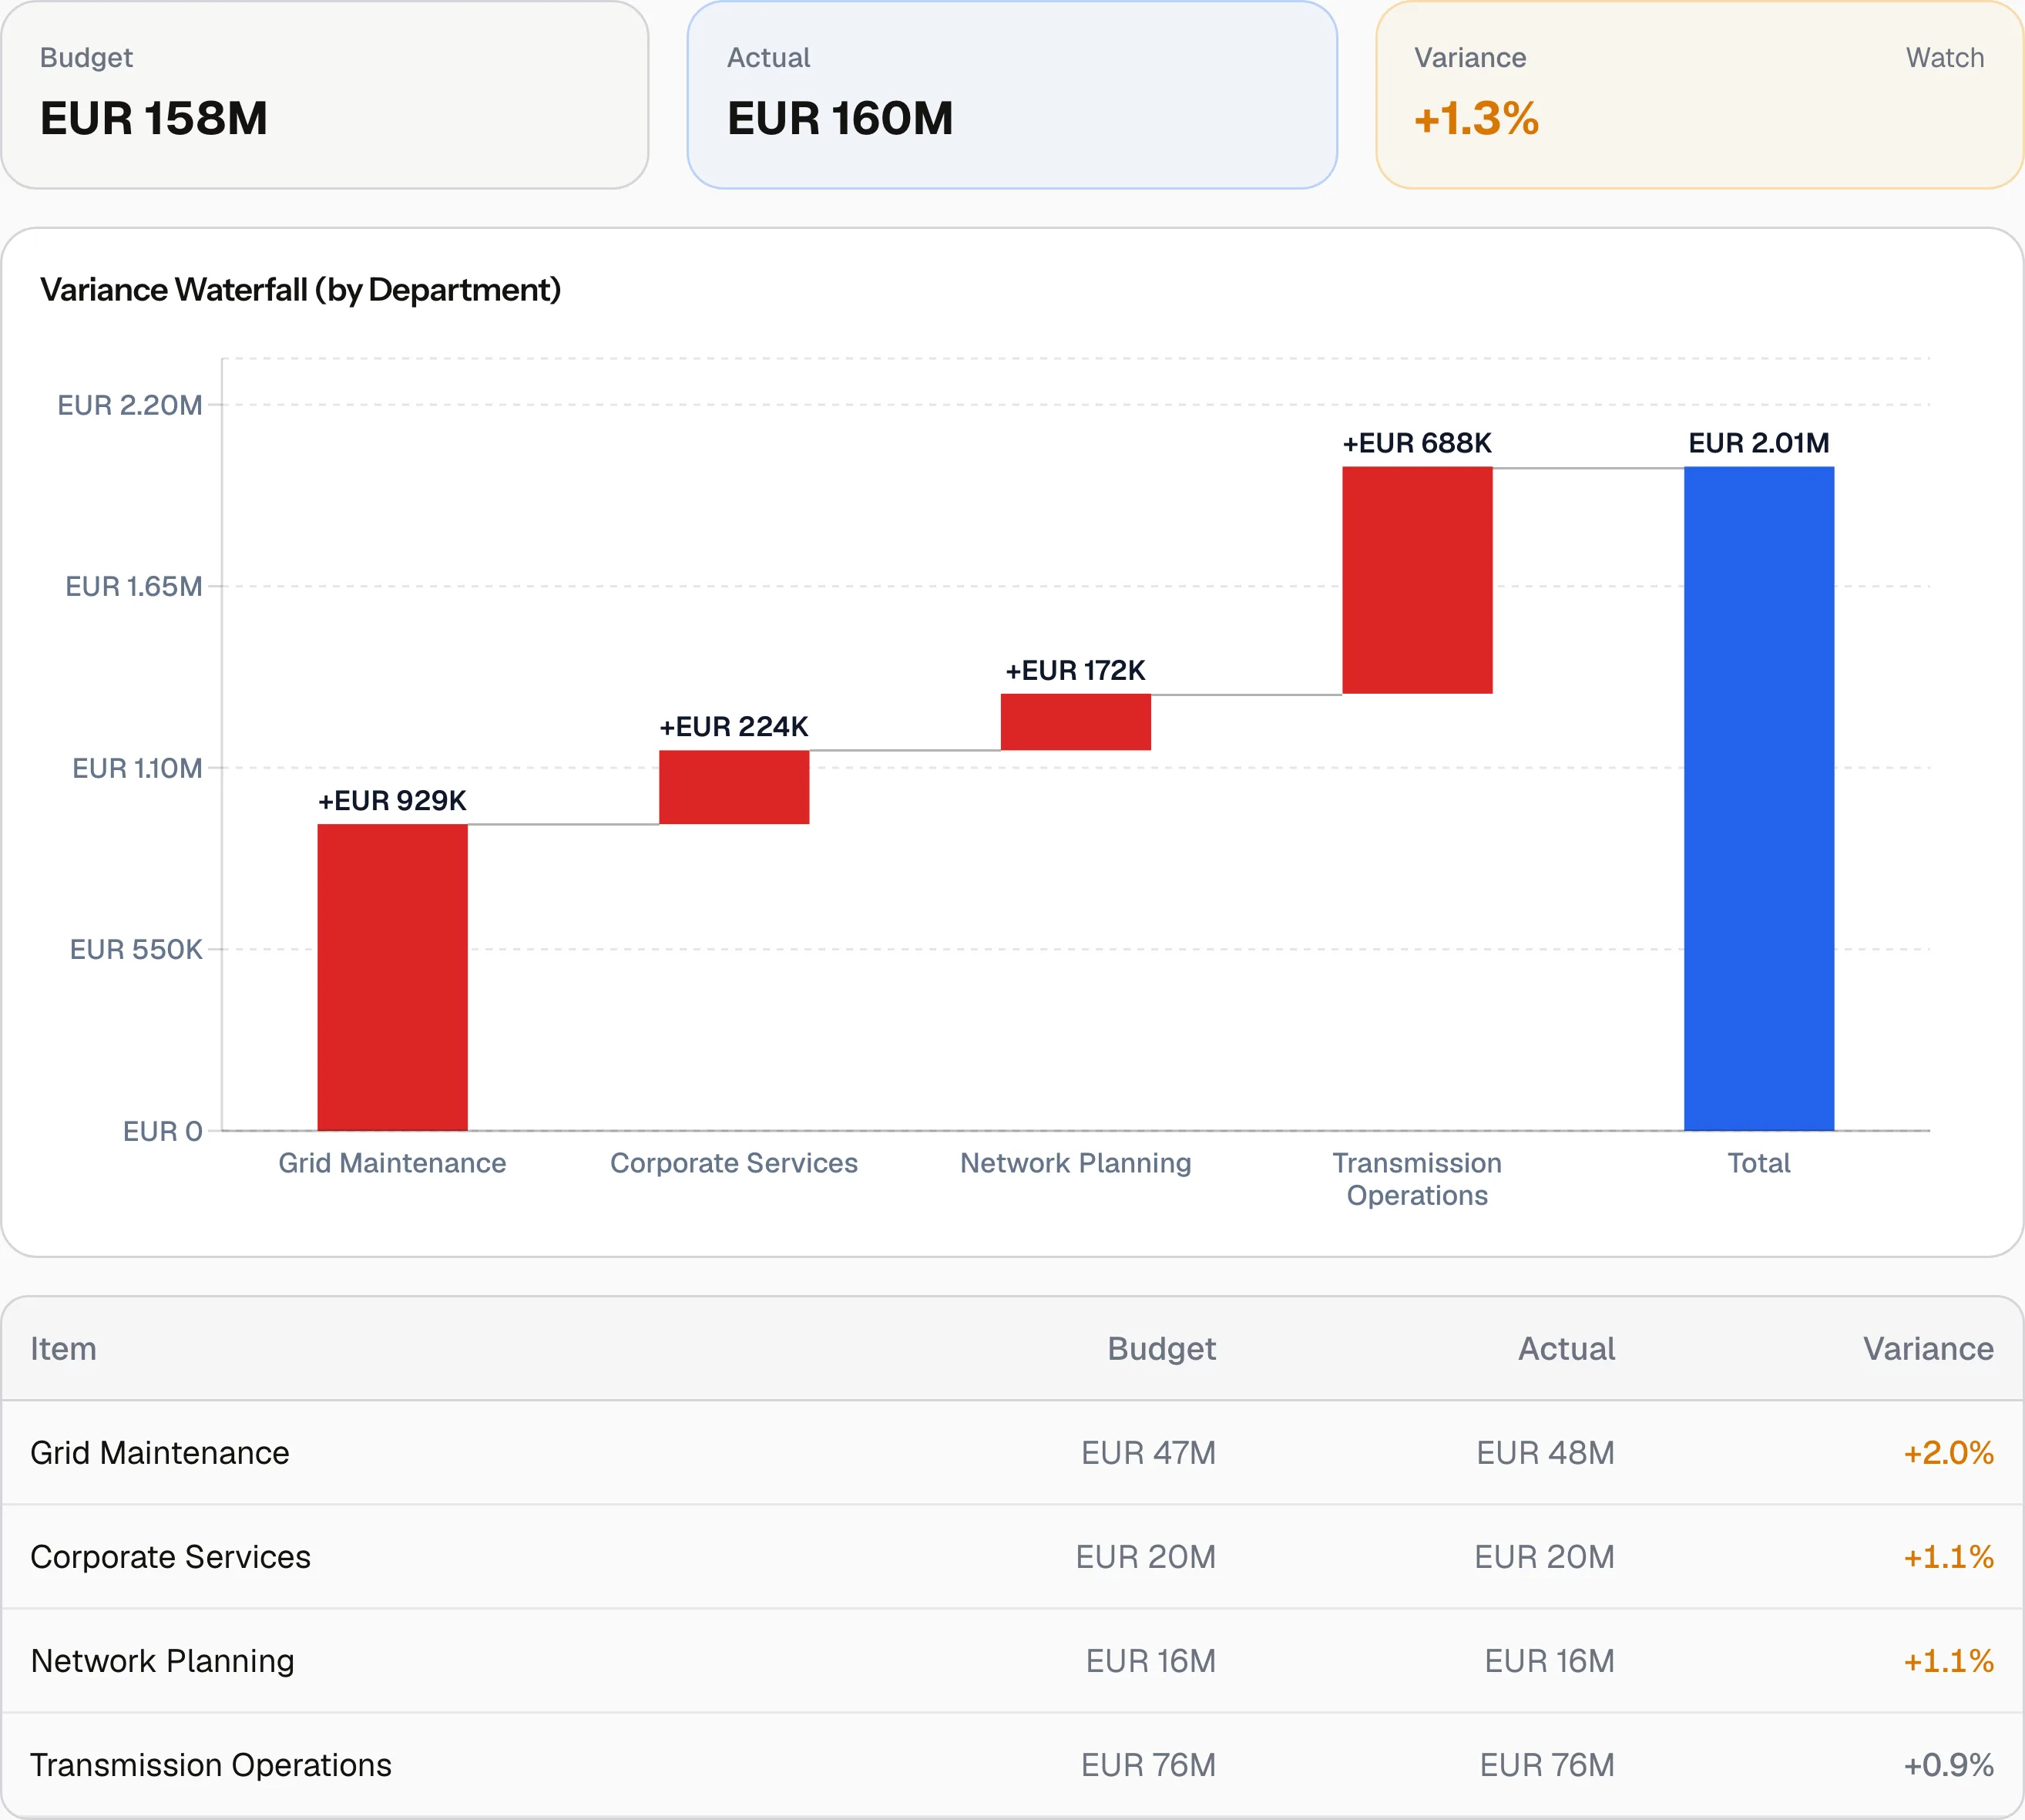Select the Corporate Services table row name
The width and height of the screenshot is (2025, 1820).
point(171,1557)
